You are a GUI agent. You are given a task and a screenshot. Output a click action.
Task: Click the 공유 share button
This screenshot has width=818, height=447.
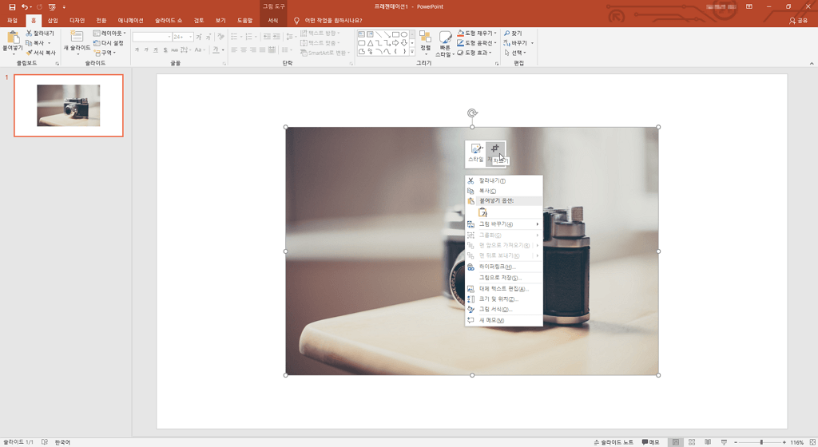click(x=799, y=20)
